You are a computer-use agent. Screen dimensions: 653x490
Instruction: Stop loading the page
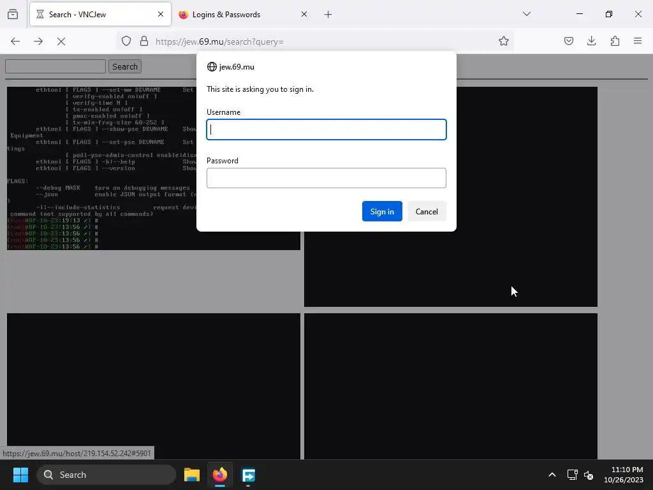(x=61, y=41)
